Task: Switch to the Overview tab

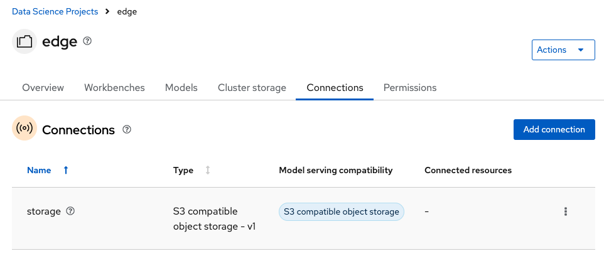Action: (x=43, y=88)
